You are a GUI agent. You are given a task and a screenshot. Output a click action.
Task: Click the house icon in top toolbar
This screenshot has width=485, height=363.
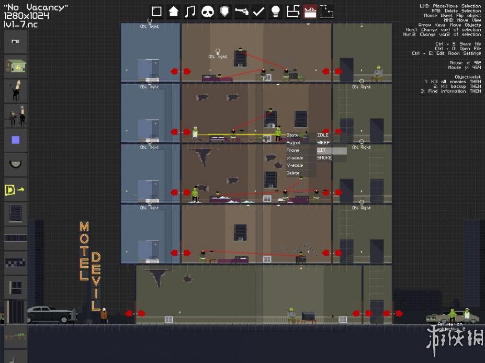tap(174, 12)
